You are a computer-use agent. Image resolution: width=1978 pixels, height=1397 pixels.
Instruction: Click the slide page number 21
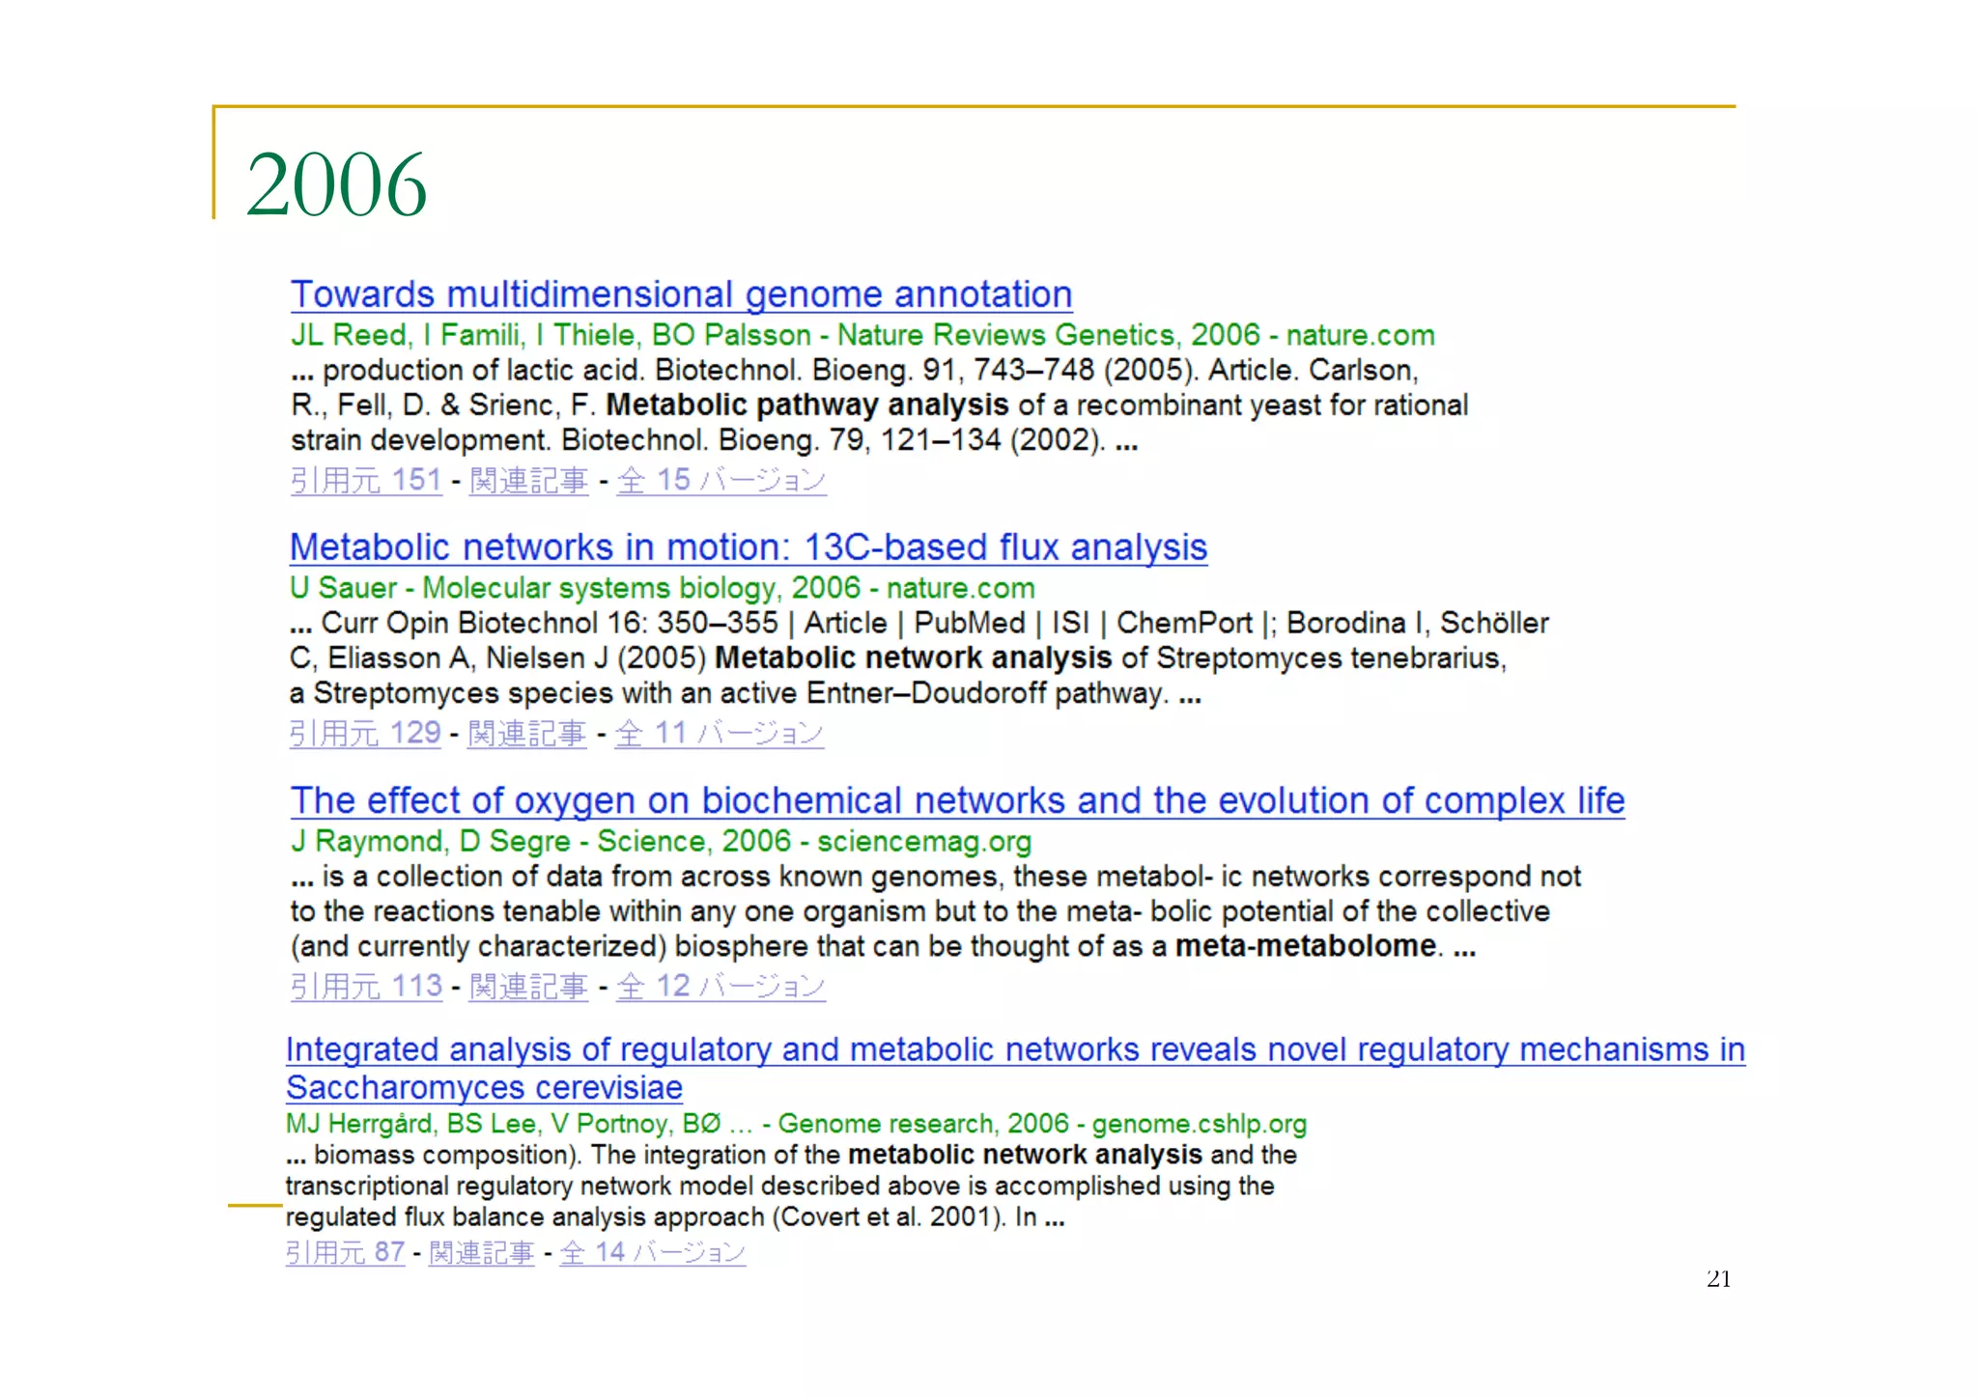click(1718, 1279)
